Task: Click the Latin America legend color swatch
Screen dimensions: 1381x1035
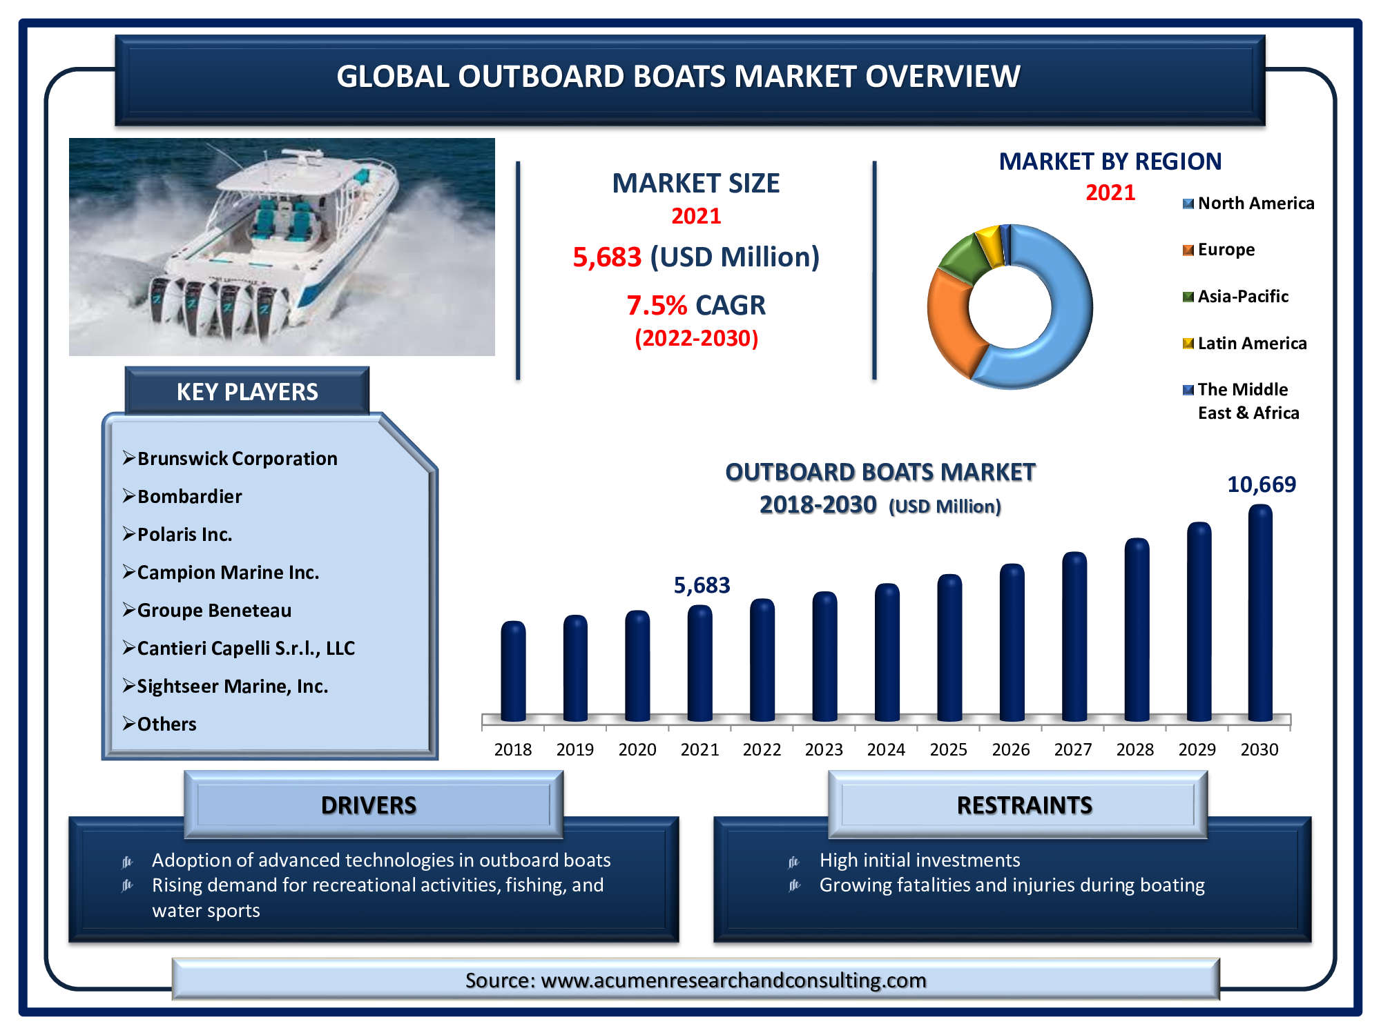Action: pos(1188,344)
